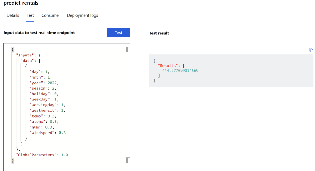This screenshot has width=315, height=171.
Task: Click the "day": 1 entry
Action: (39, 72)
